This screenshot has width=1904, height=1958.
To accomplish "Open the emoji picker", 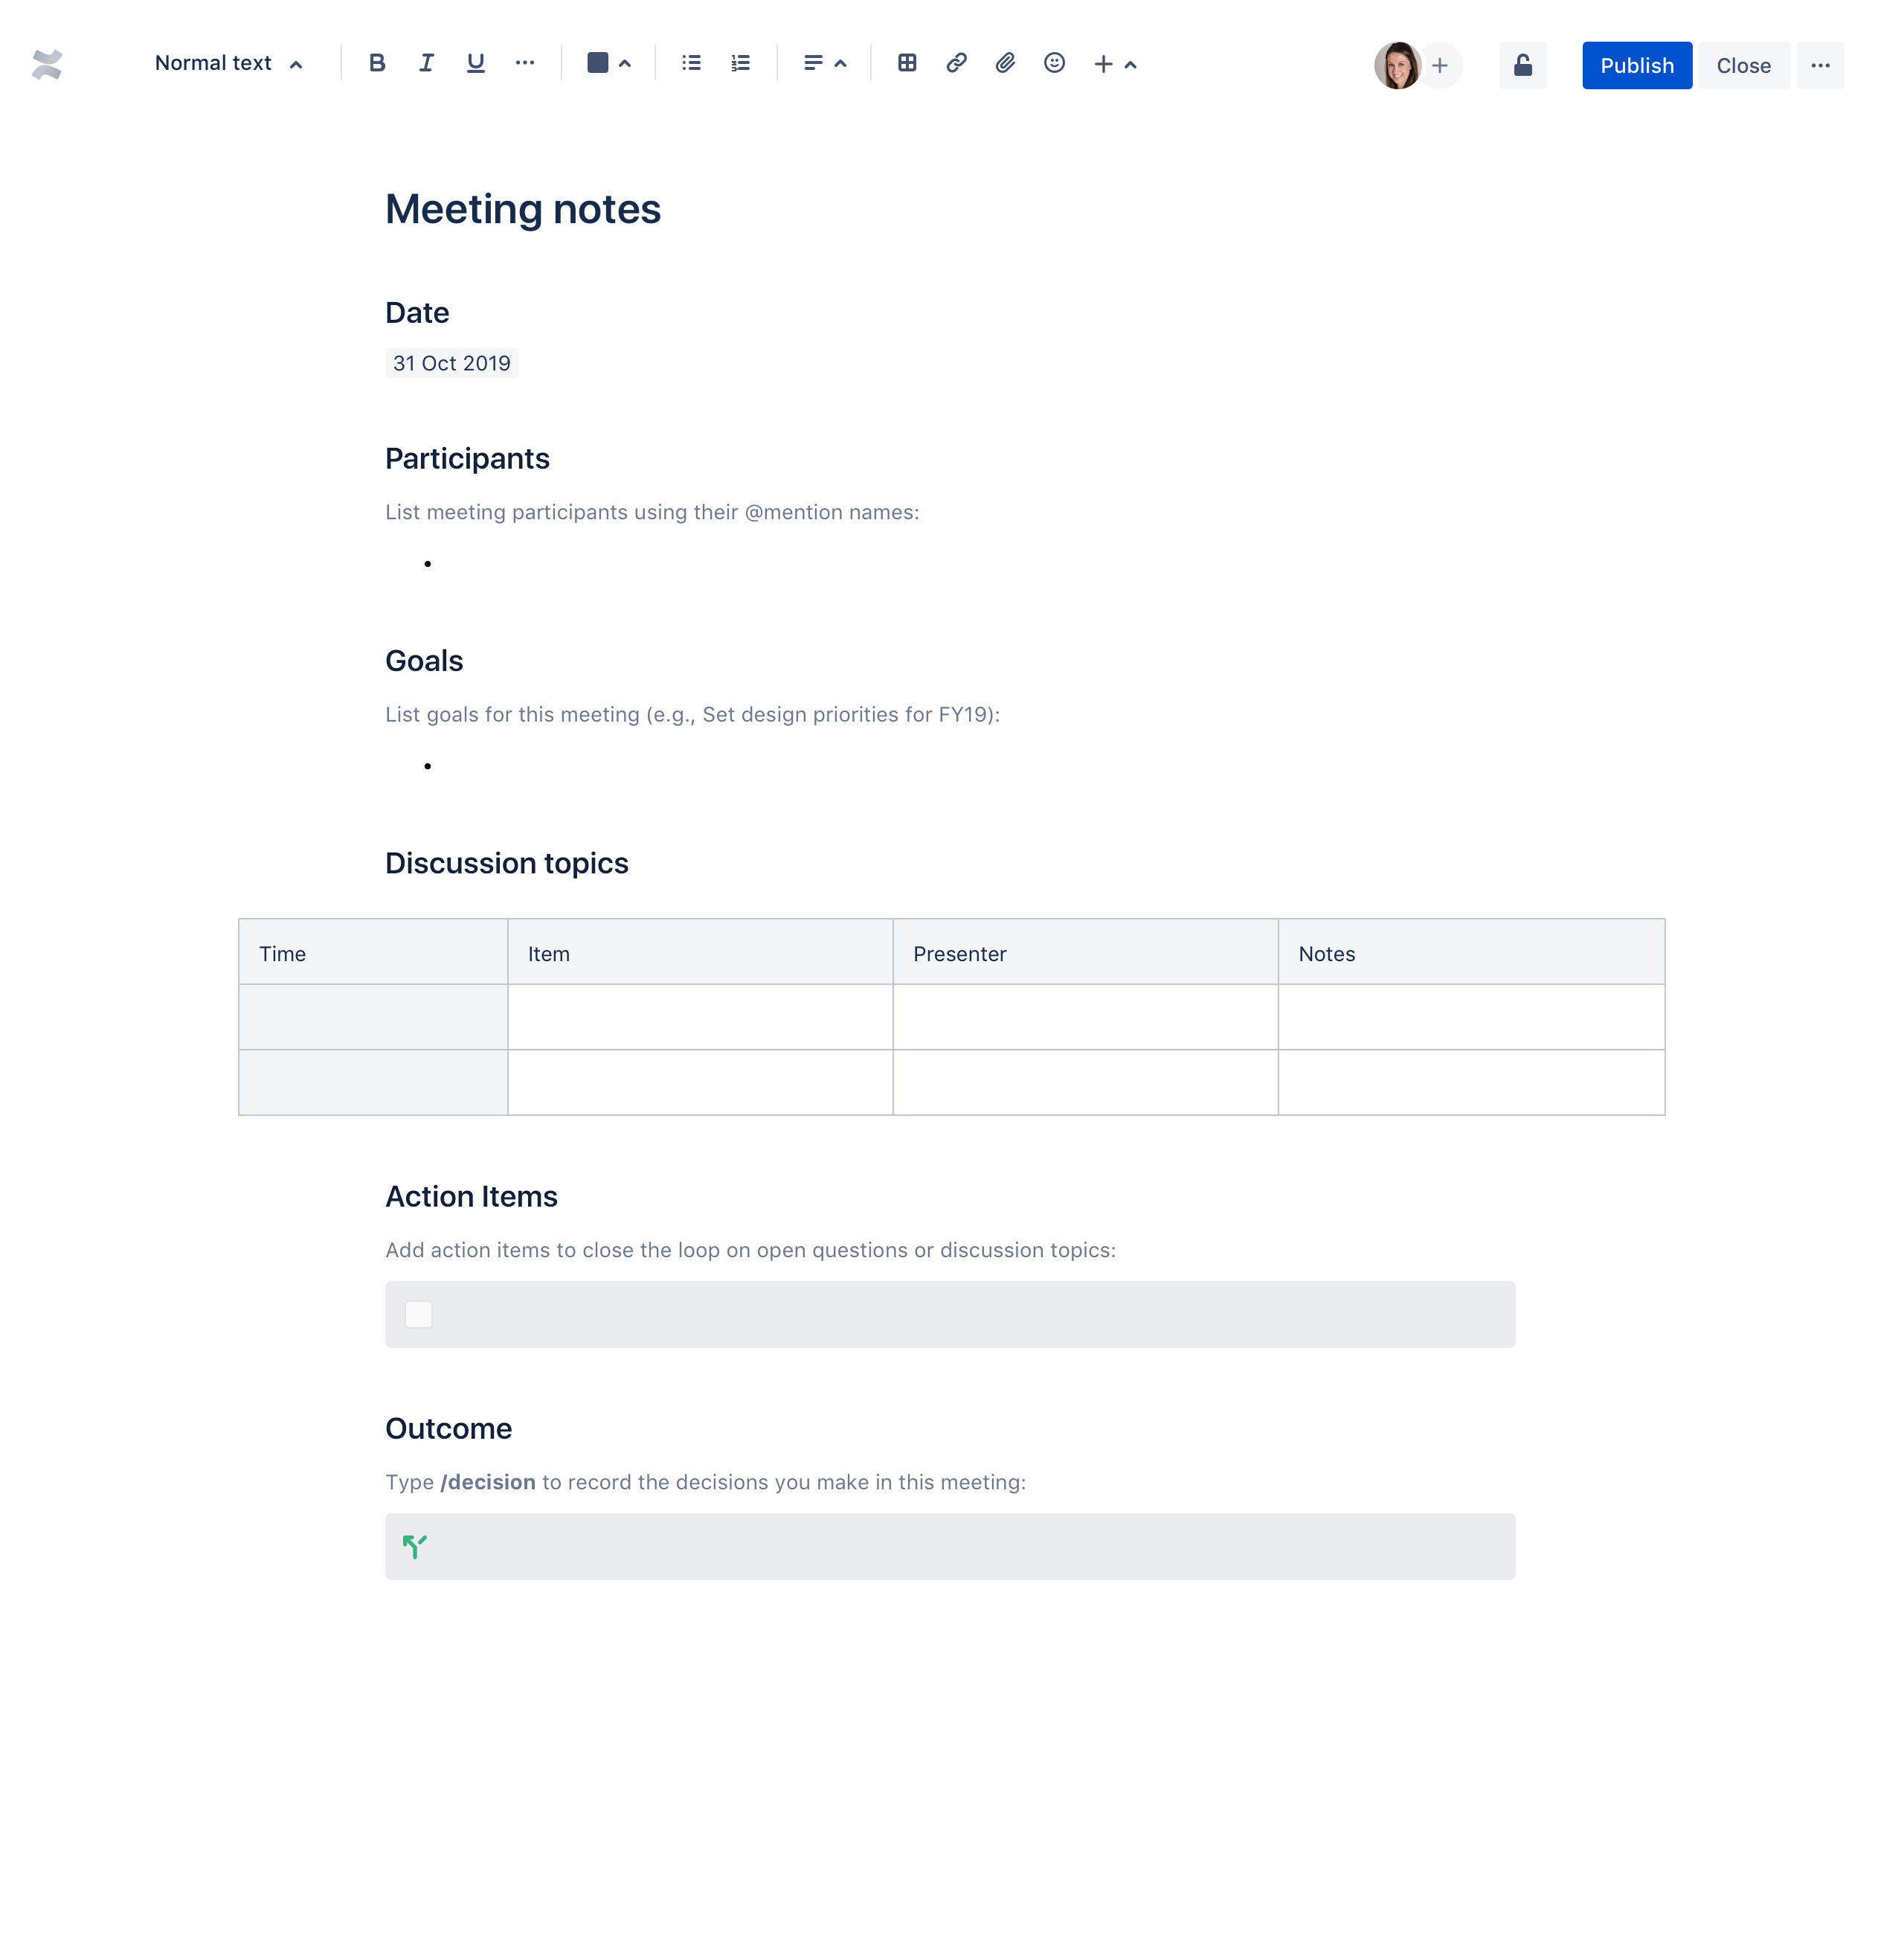I will 1054,63.
